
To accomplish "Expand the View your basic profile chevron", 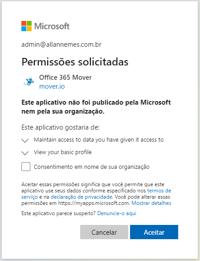I will point(25,153).
